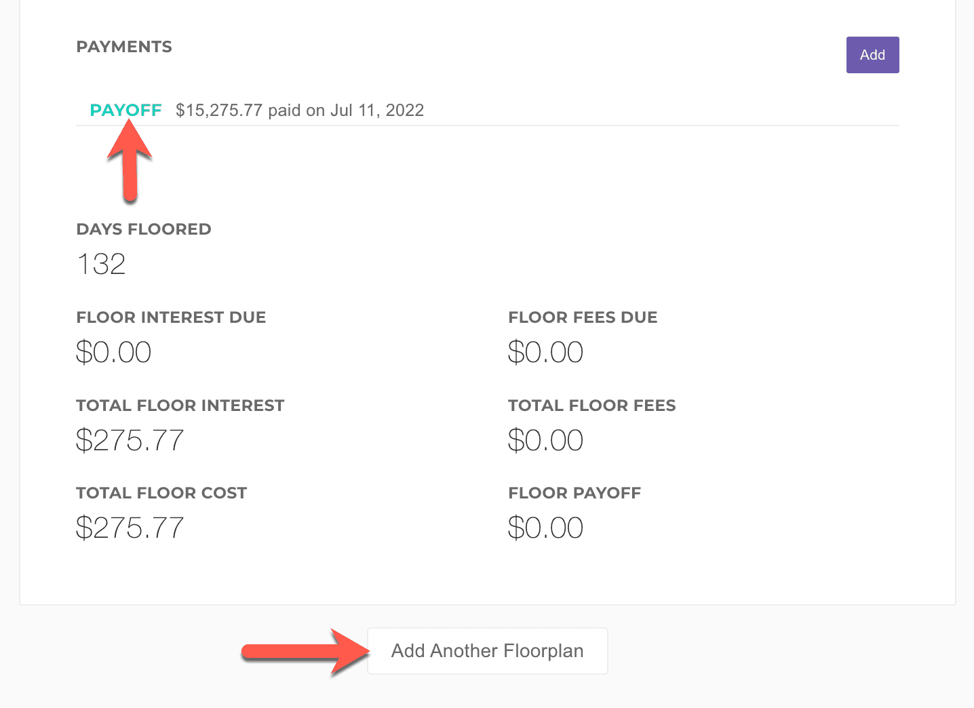Select the PAYMENTS section heading
Screen dimensions: 974x708
pyautogui.click(x=124, y=47)
